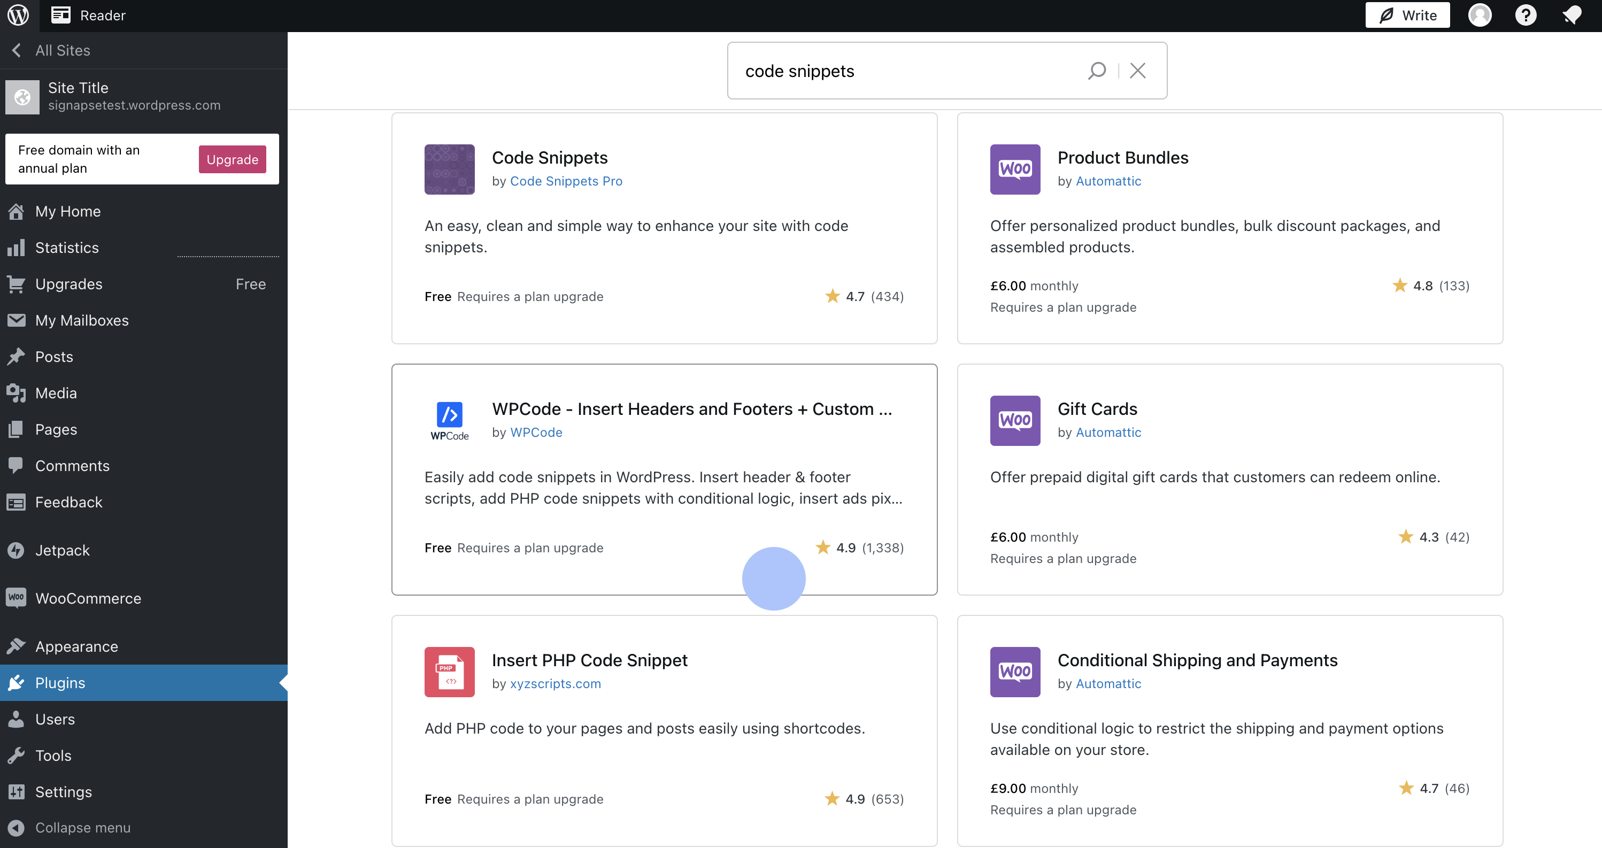Click the Insert PHP Code Snippet icon
This screenshot has width=1602, height=848.
point(449,672)
